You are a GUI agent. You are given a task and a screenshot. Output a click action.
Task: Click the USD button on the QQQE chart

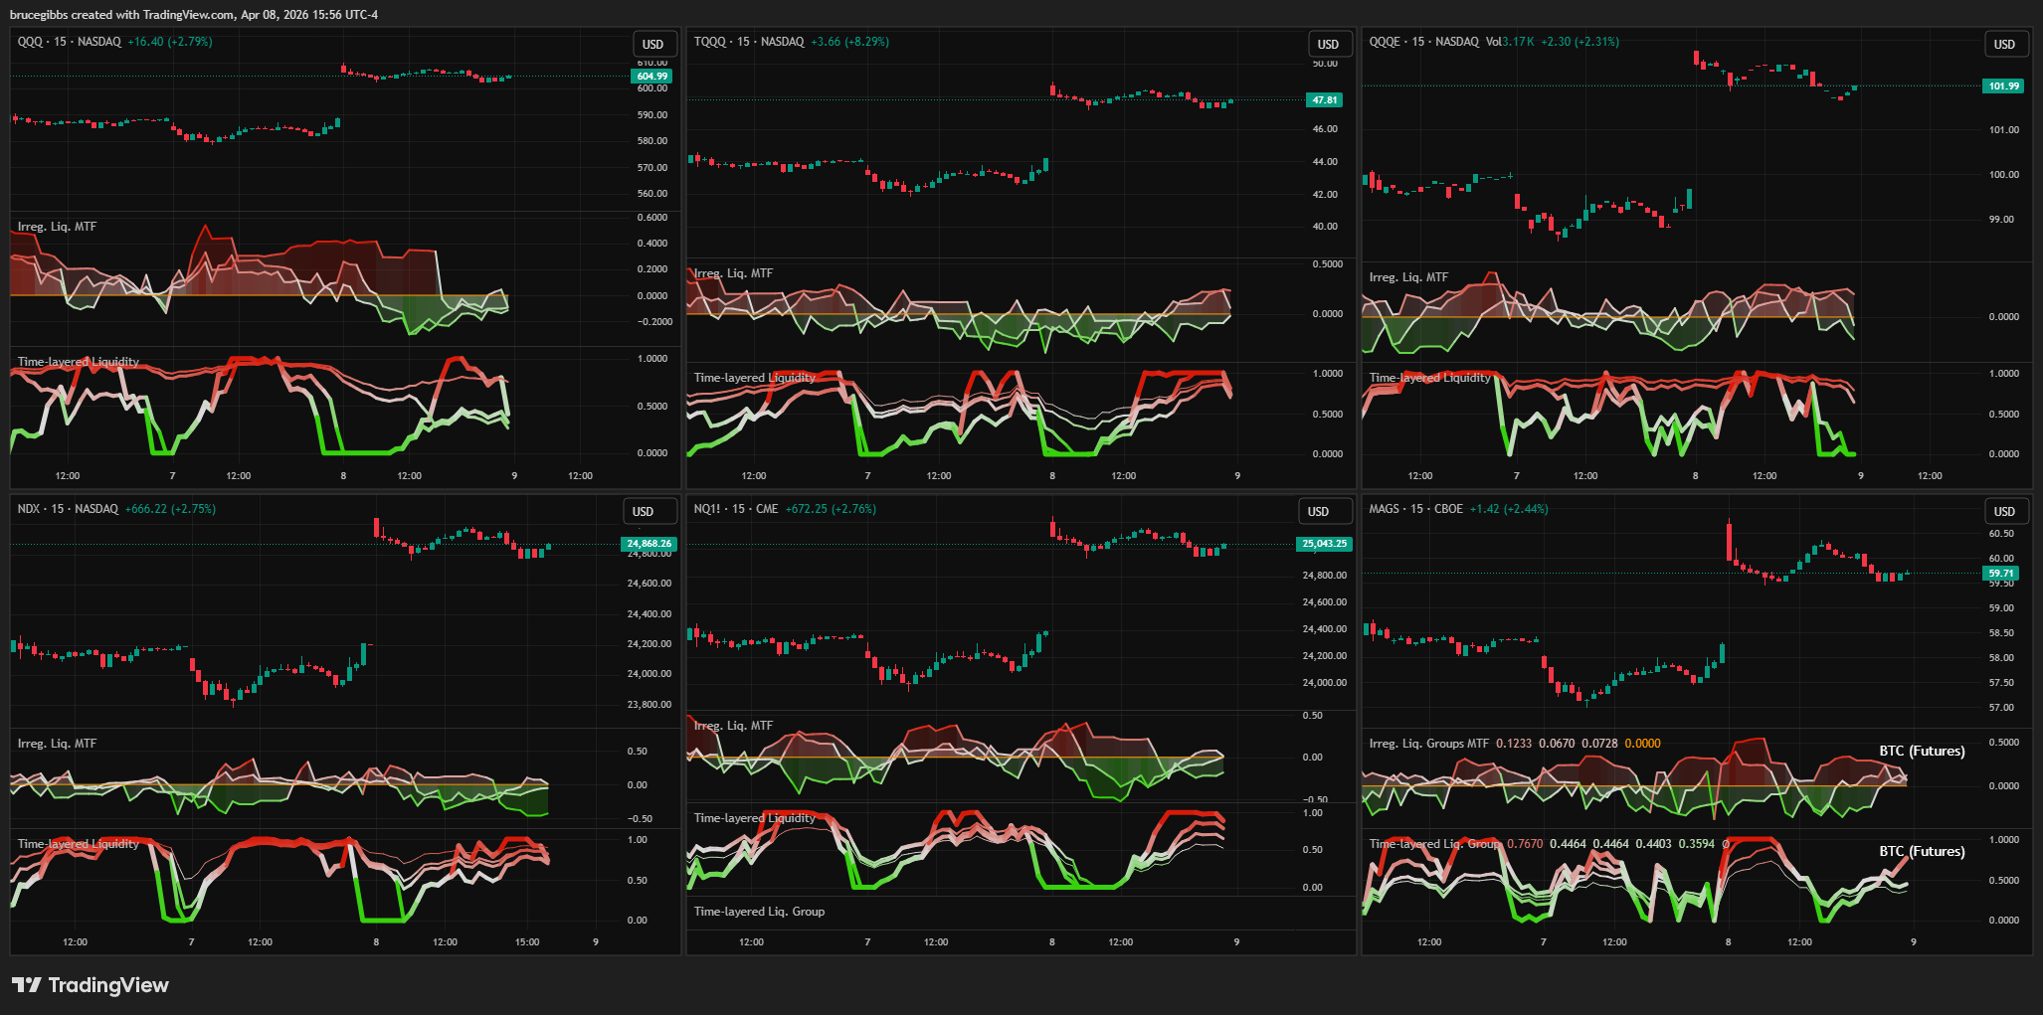[x=2006, y=44]
